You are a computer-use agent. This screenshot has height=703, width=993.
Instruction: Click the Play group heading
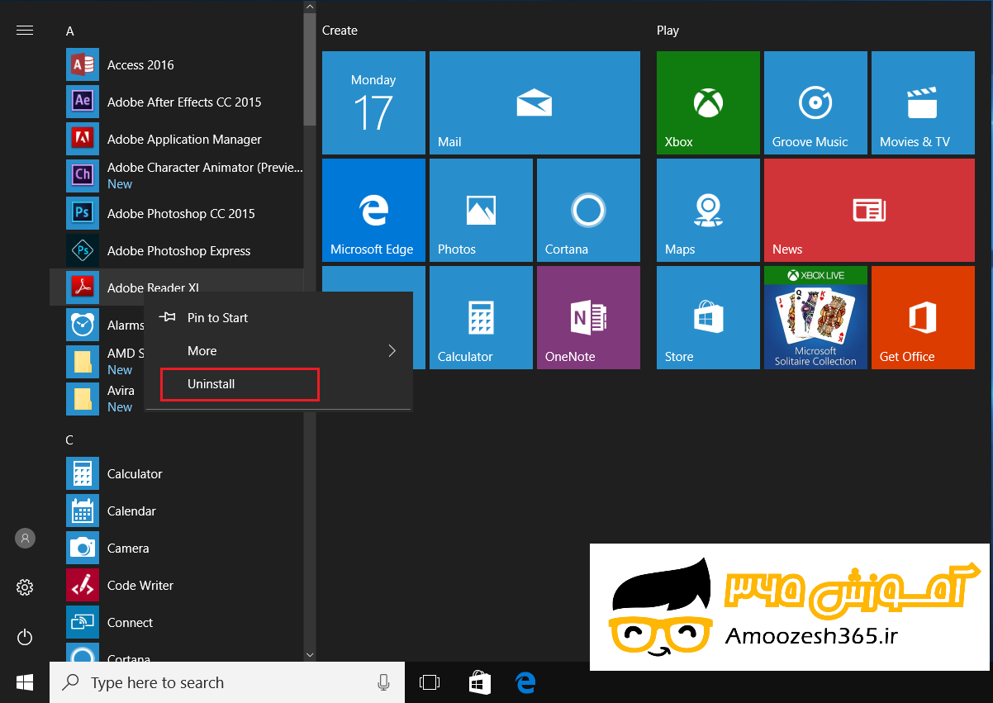tap(668, 30)
